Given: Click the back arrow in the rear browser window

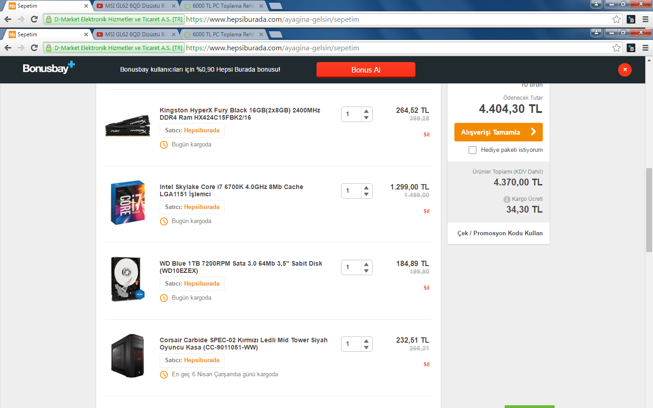Looking at the screenshot, I should 8,19.
